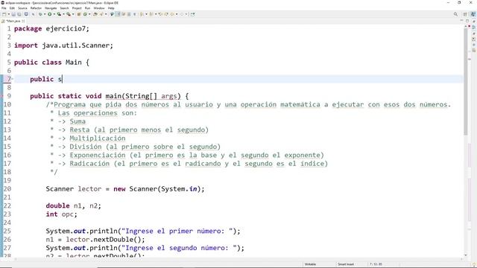Click on 'package ejercicio7;' line text

[x=51, y=28]
